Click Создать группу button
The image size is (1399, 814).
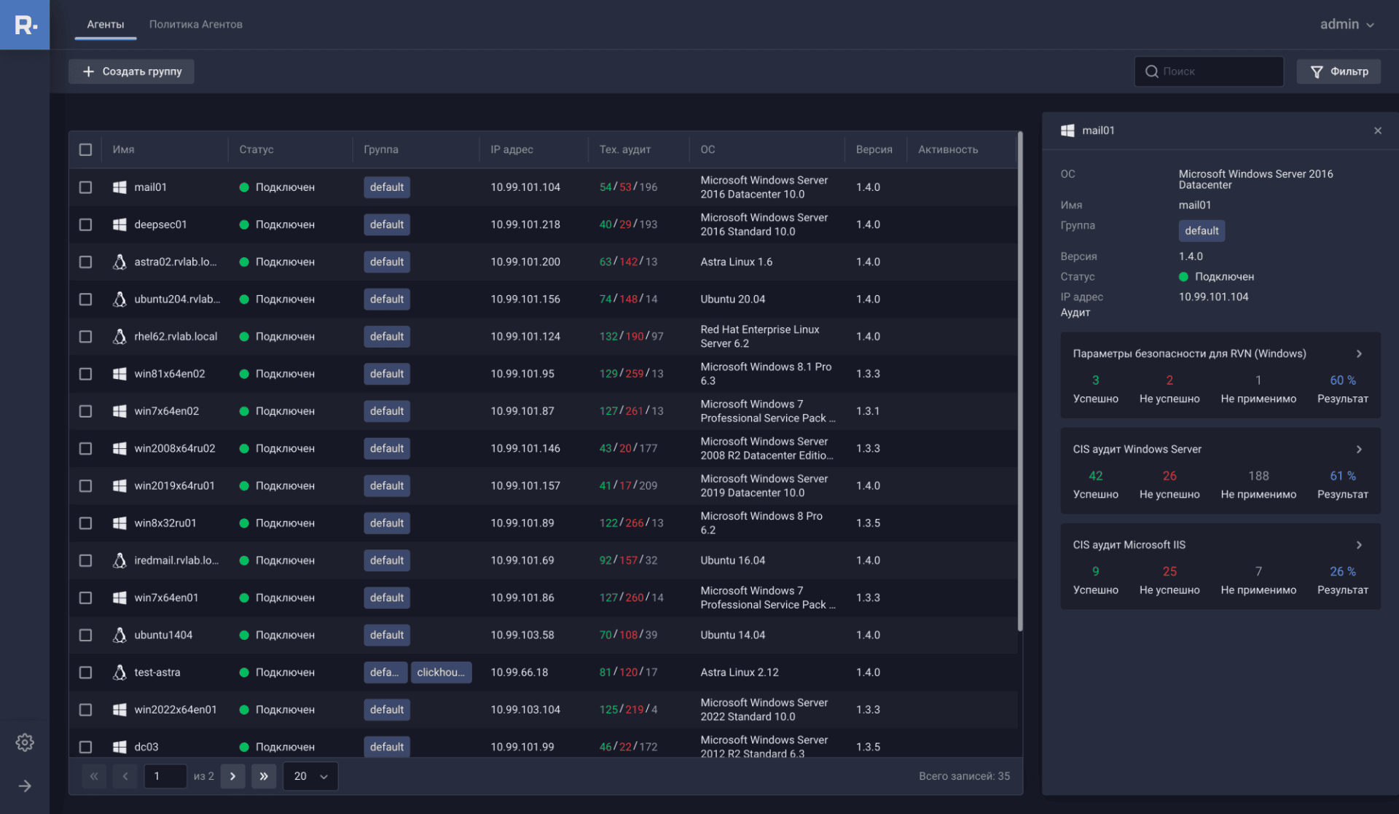coord(132,71)
